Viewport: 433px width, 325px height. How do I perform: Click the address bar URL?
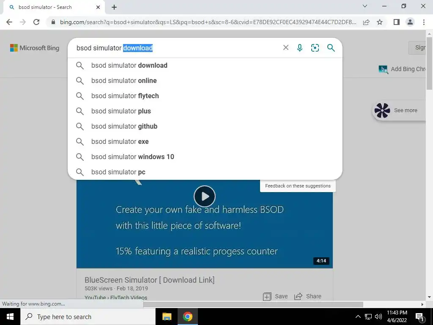point(208,22)
